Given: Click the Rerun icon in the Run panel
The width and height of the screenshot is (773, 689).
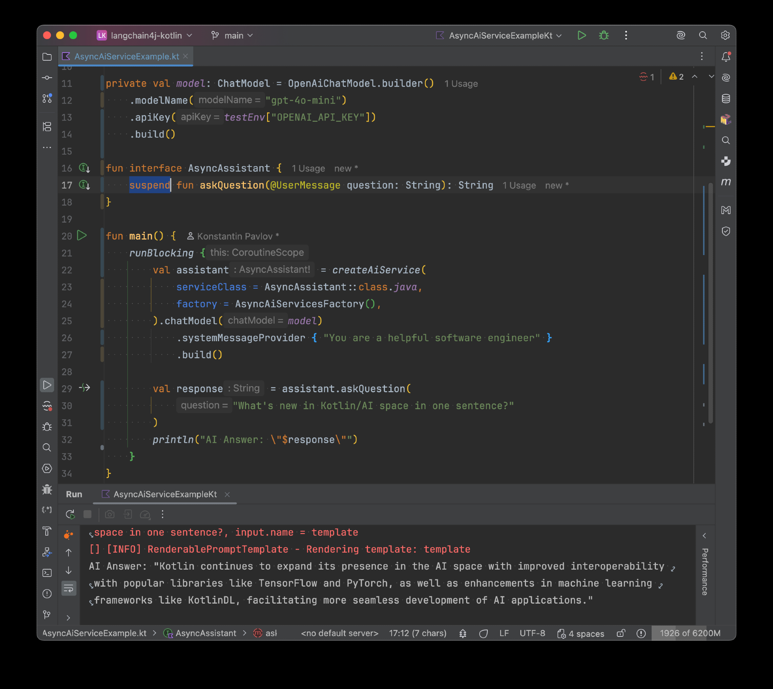Looking at the screenshot, I should [70, 514].
